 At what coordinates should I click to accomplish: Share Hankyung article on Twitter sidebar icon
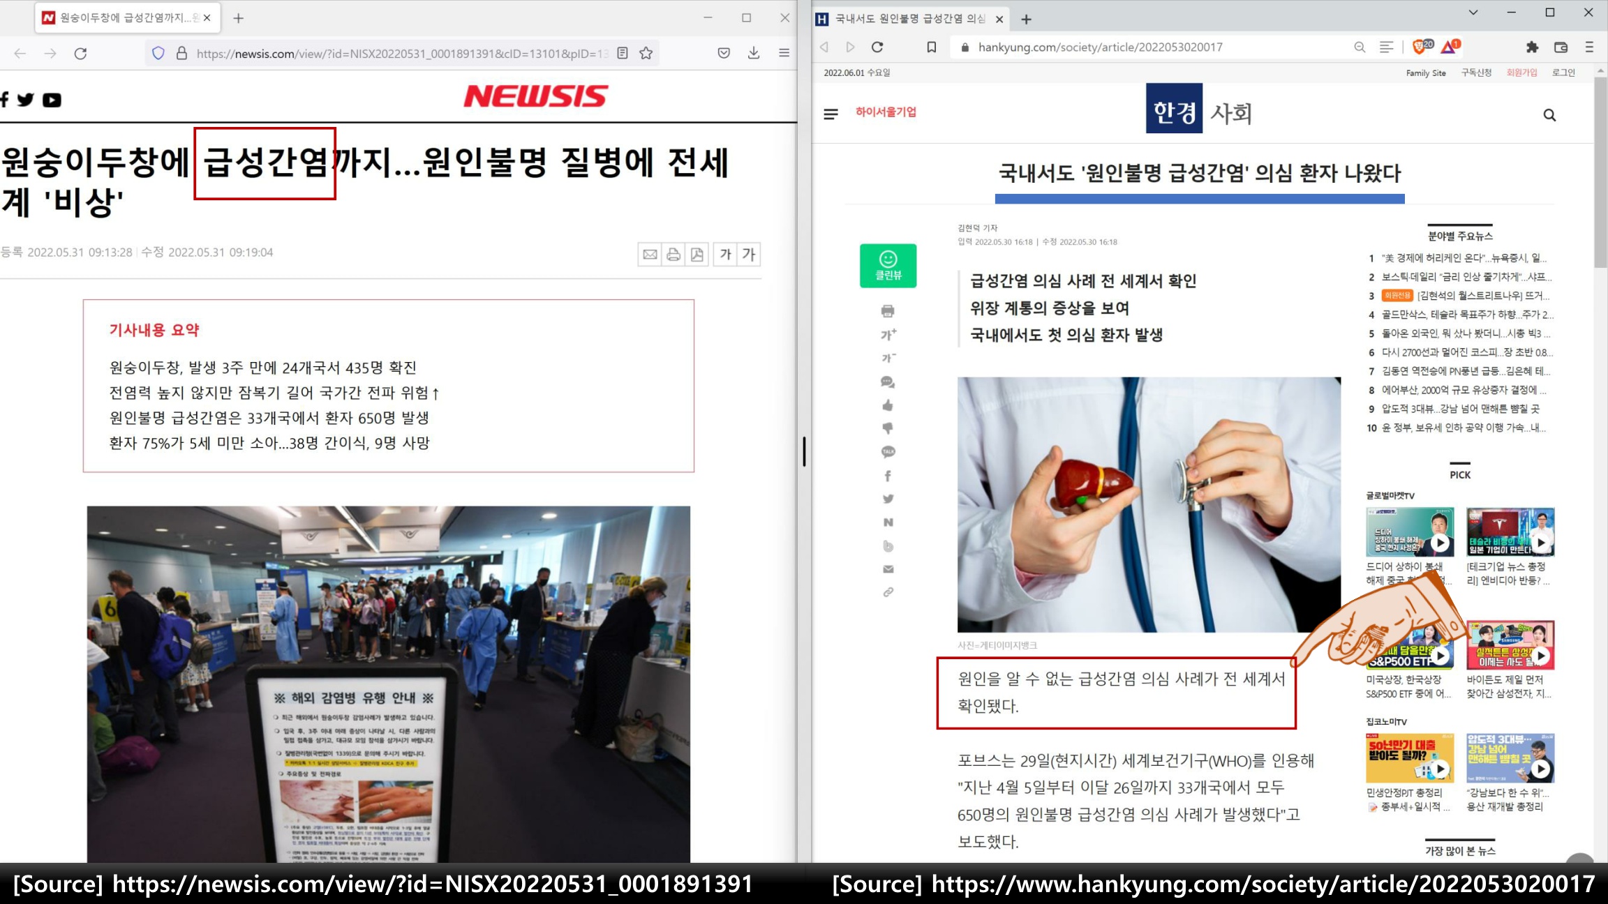click(x=888, y=499)
